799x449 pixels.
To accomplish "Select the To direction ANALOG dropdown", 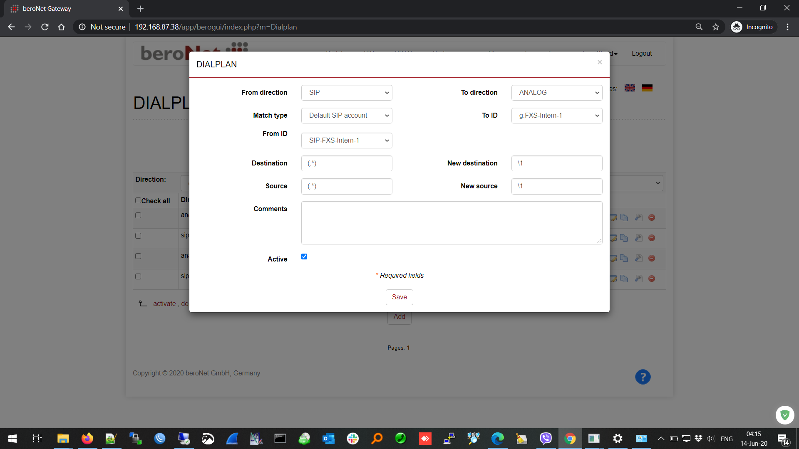I will click(x=556, y=93).
